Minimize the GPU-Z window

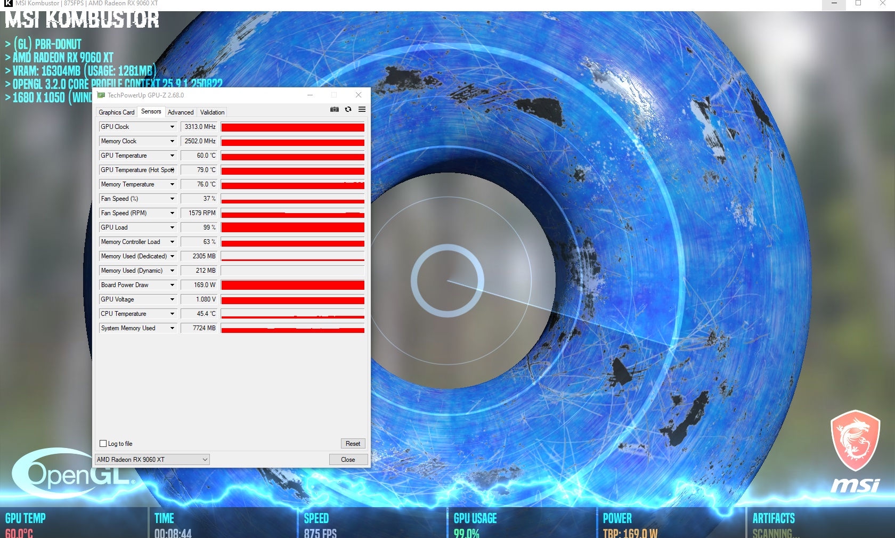[x=310, y=95]
